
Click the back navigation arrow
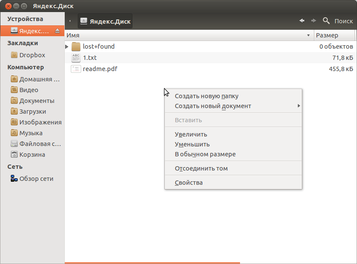coord(302,21)
